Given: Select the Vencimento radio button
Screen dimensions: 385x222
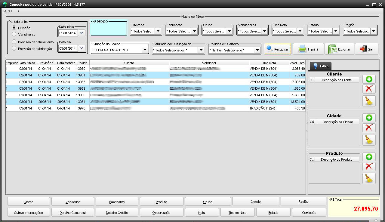Looking at the screenshot, I should click(x=14, y=34).
